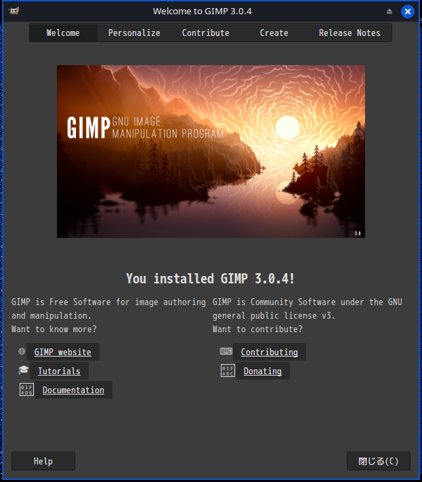Click the hex-code icon beside Donating
422x482 pixels.
pyautogui.click(x=228, y=371)
